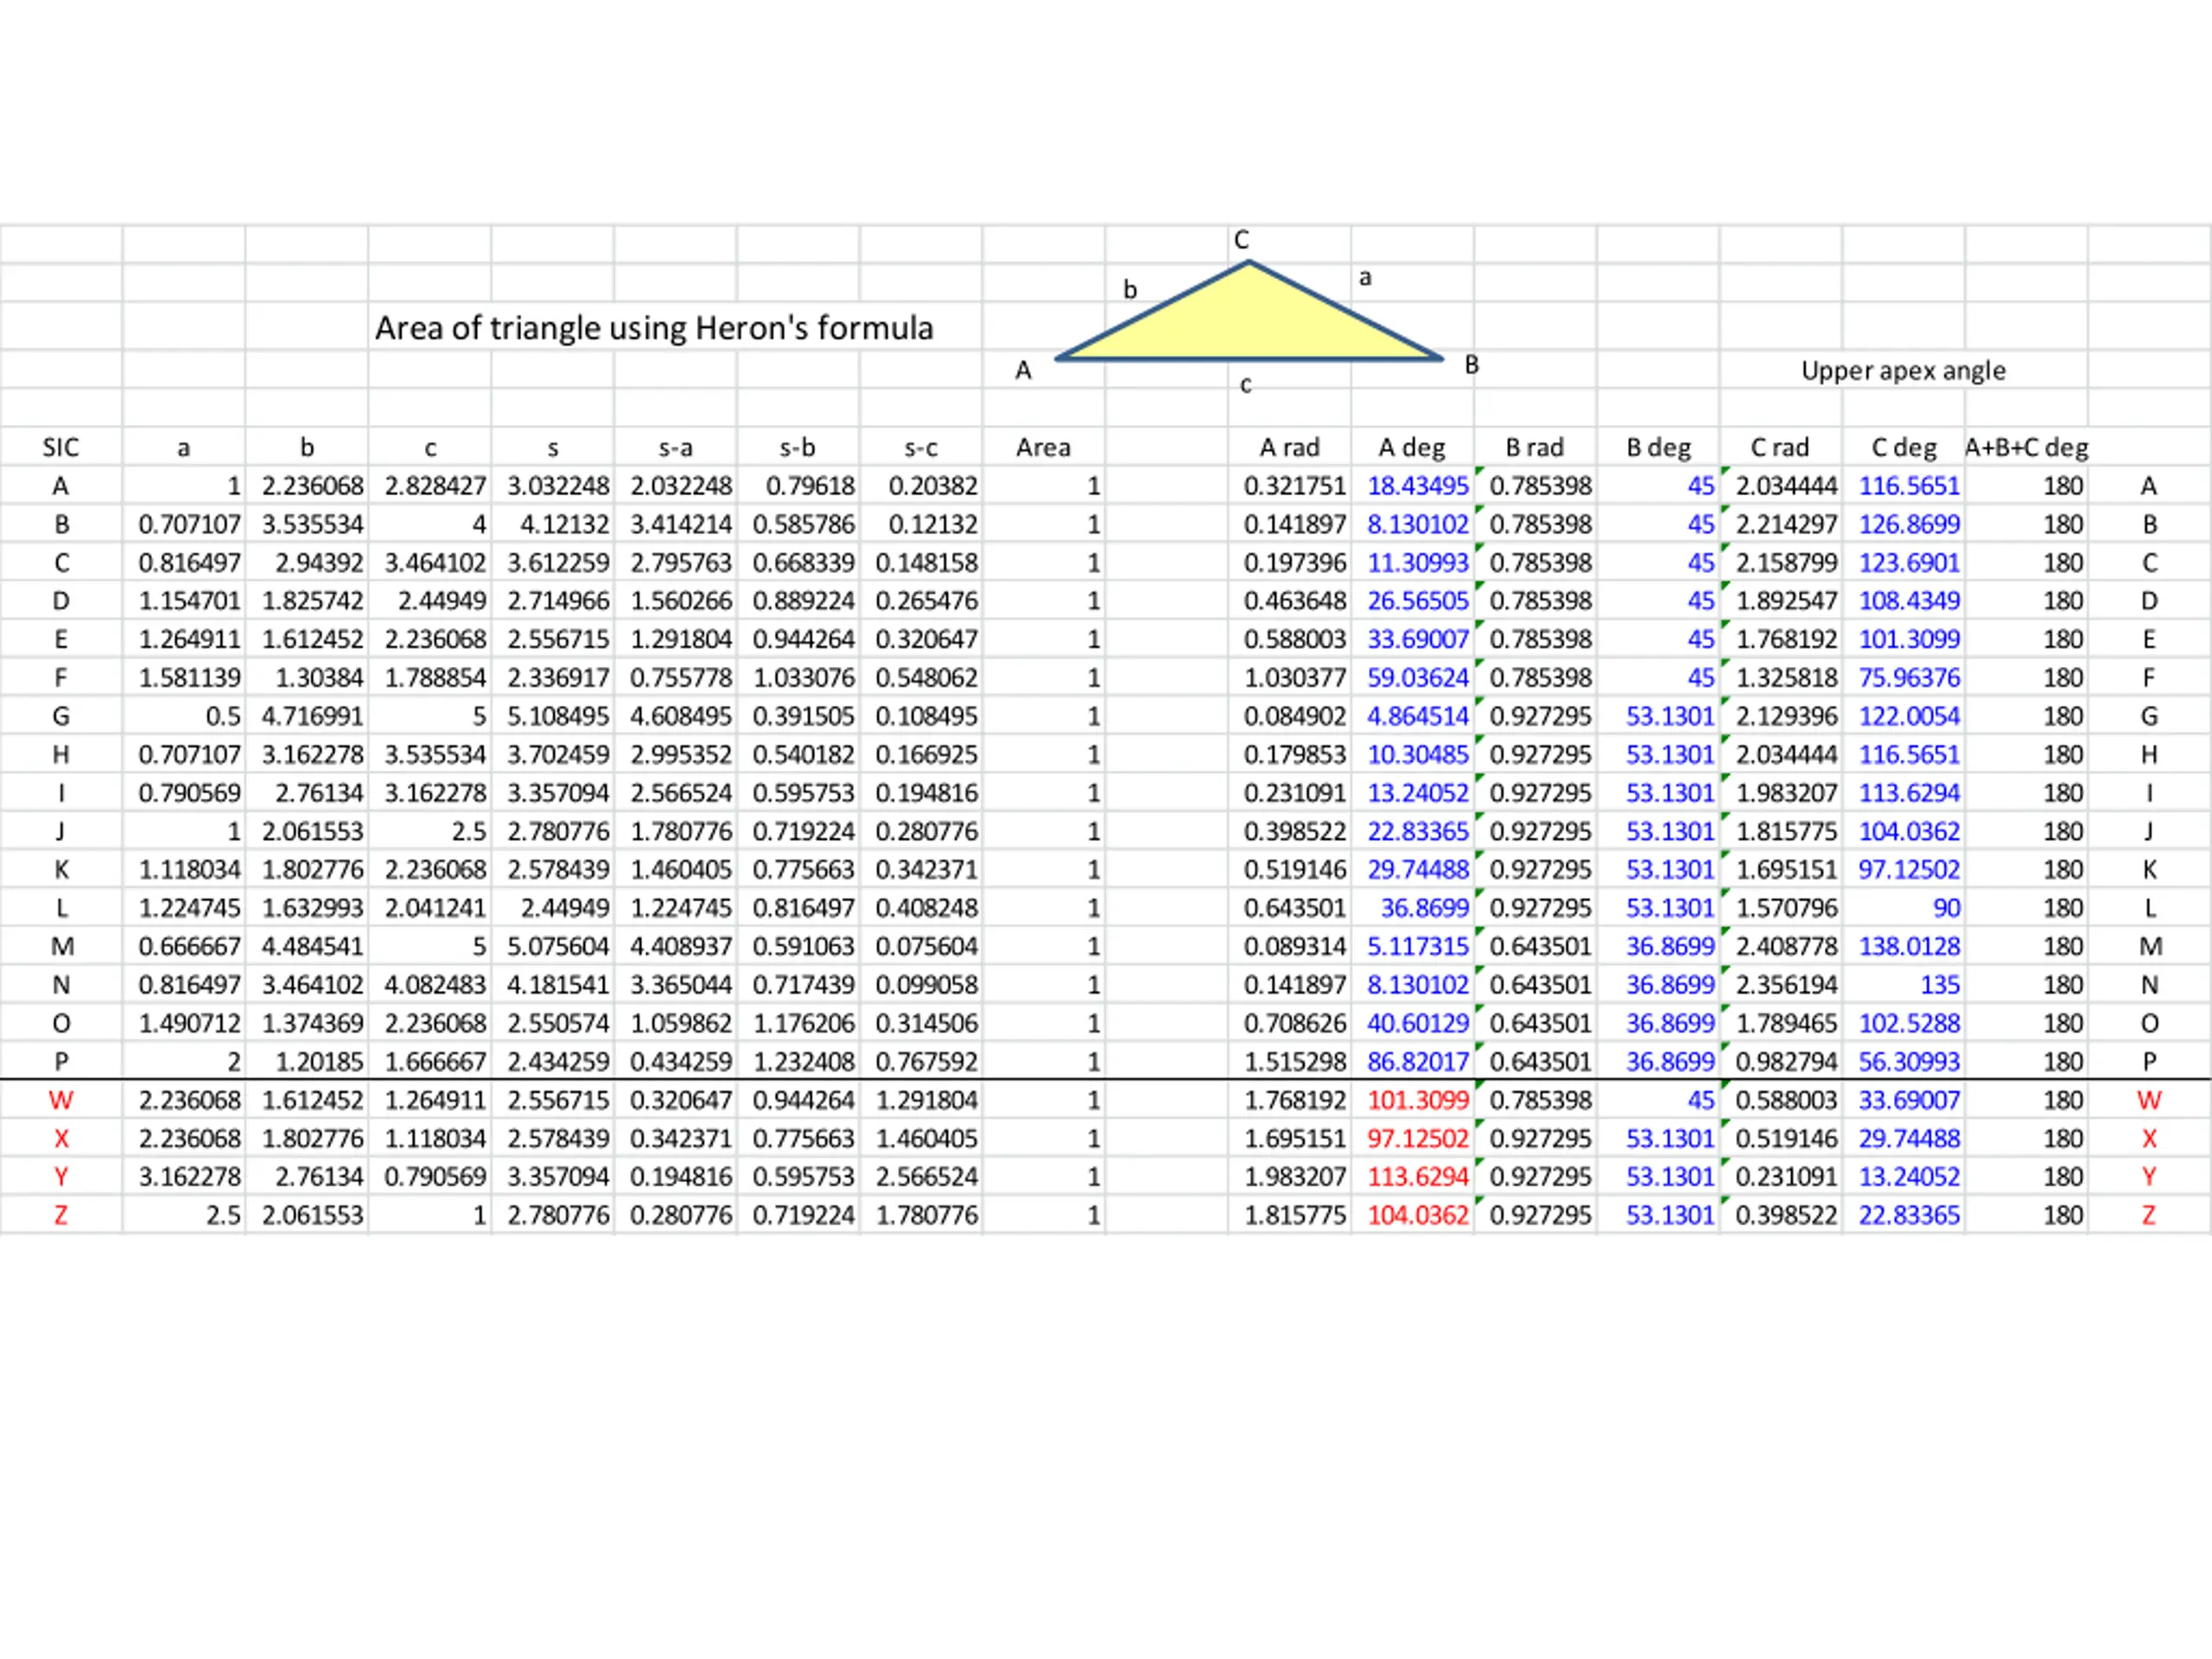Click cell value 2.828427 in row A
Image resolution: width=2212 pixels, height=1659 pixels.
[x=435, y=486]
